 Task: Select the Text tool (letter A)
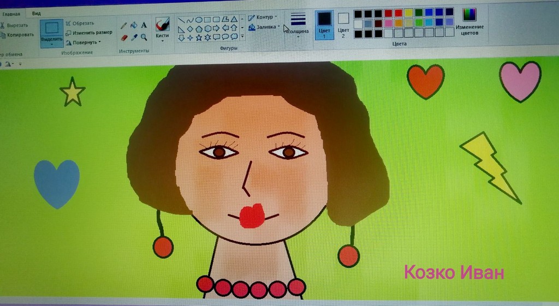144,25
